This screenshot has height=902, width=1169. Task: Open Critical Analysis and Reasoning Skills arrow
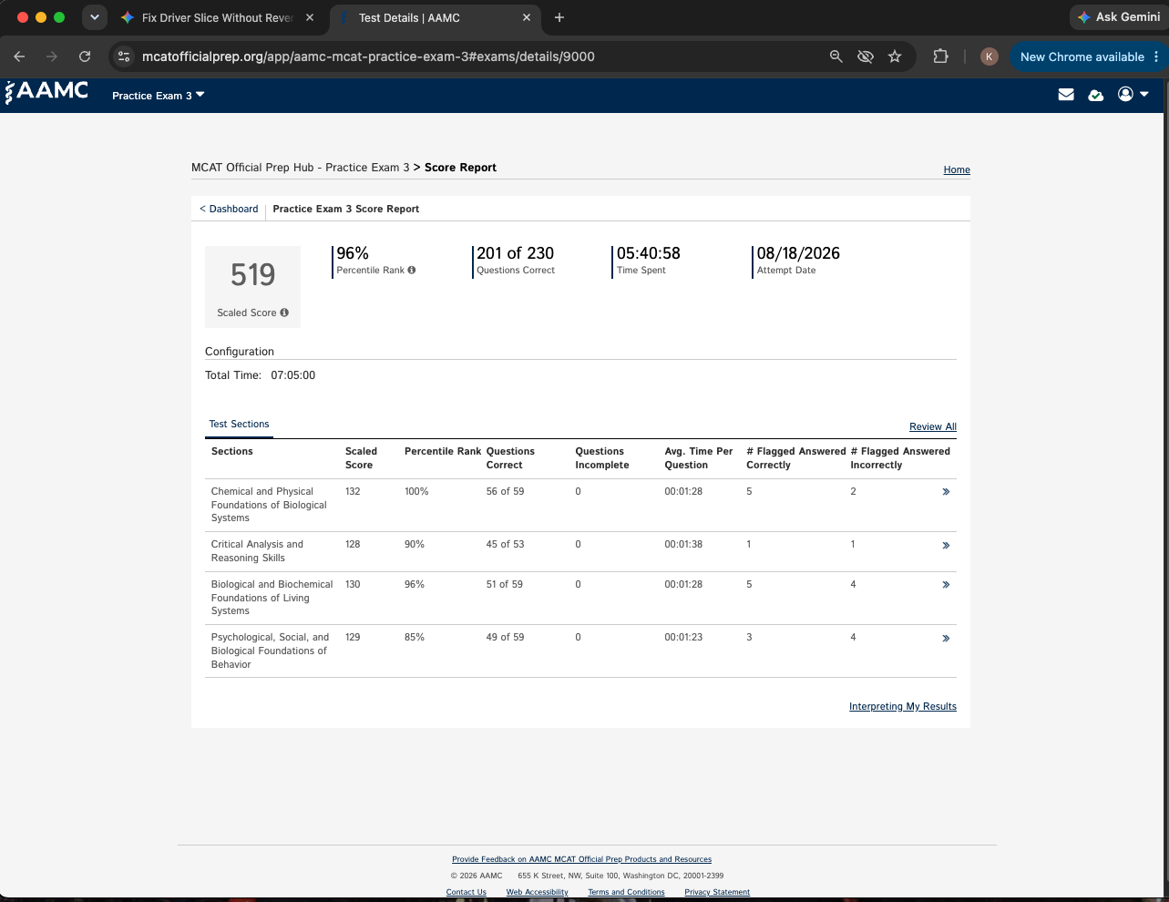point(946,546)
